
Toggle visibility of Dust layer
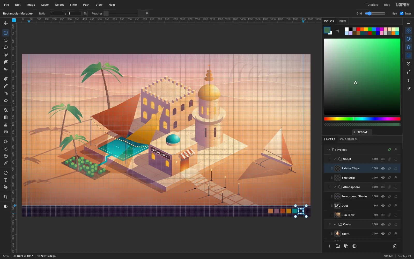pos(383,206)
